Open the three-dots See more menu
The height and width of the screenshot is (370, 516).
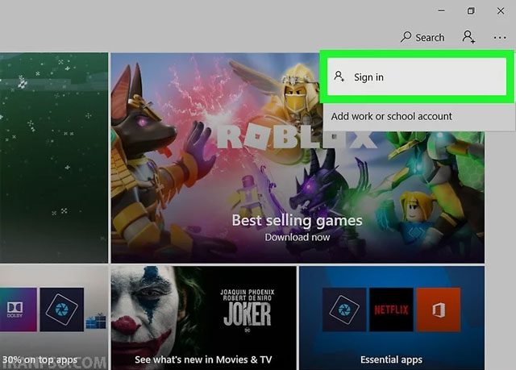point(500,38)
